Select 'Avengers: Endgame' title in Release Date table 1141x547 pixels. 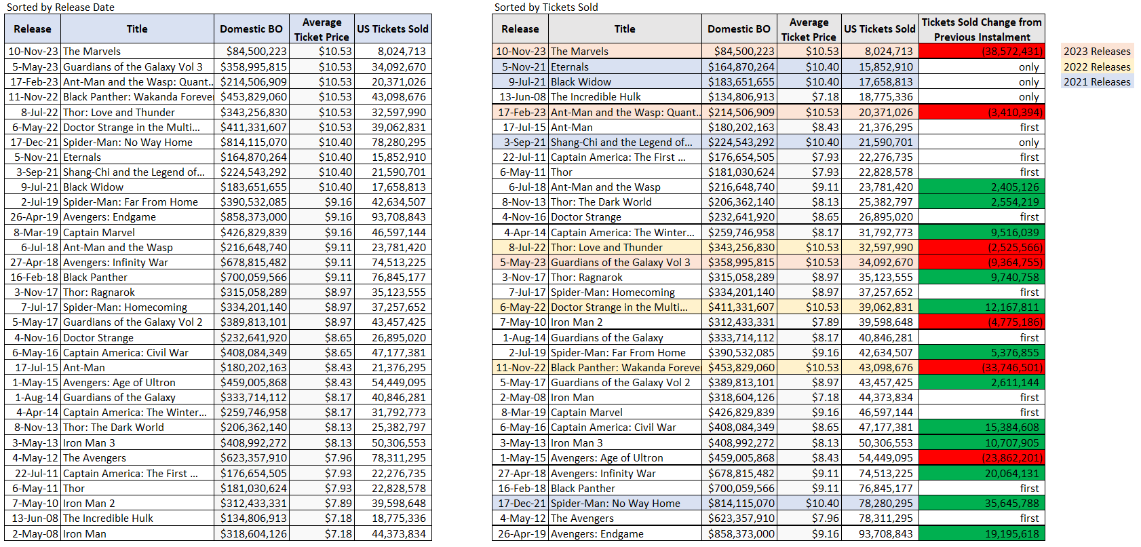coord(109,217)
